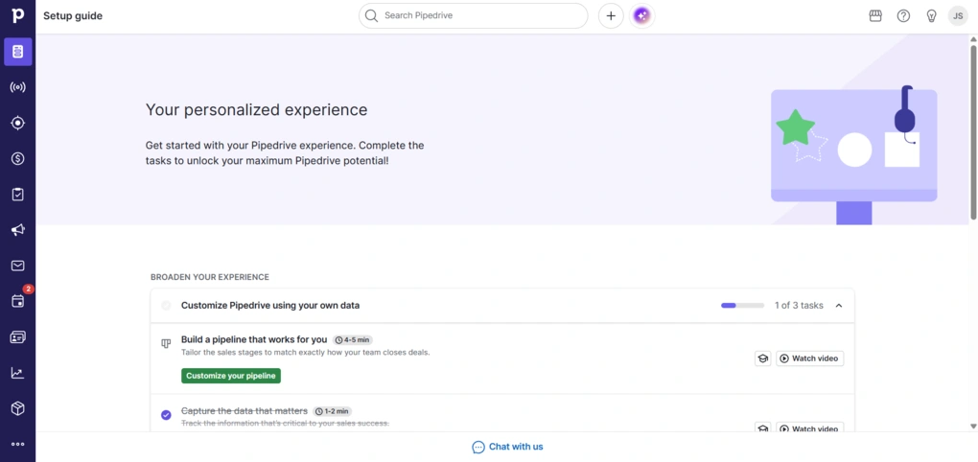Watch video for Capture the data that matters
This screenshot has width=978, height=462.
pyautogui.click(x=809, y=428)
